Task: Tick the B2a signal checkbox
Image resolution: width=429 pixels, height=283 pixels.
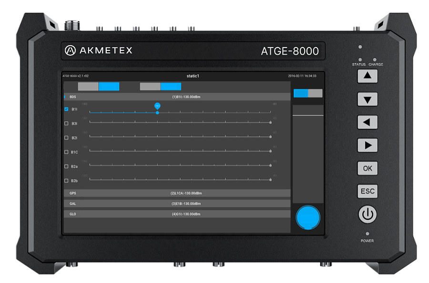Action: tap(66, 166)
